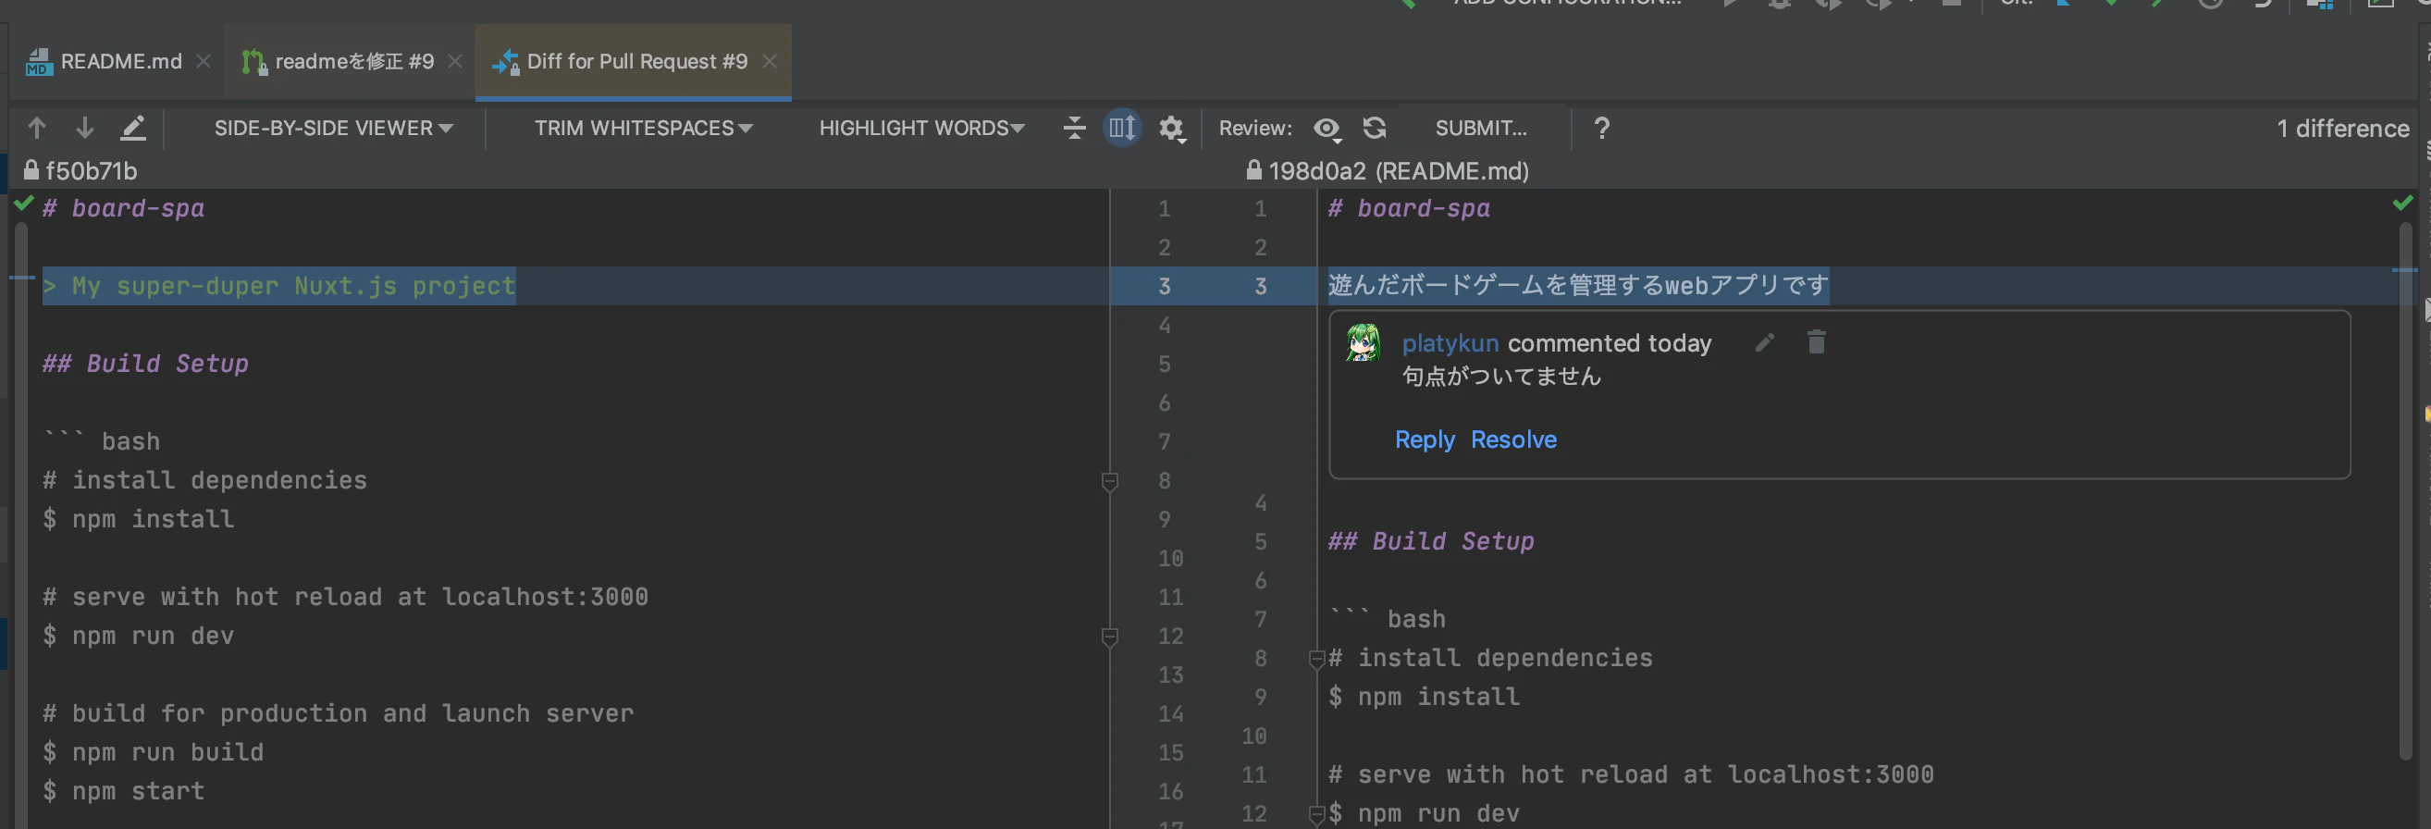Viewport: 2431px width, 829px height.
Task: Click the lock icon beside 198d0a2
Action: click(1253, 170)
